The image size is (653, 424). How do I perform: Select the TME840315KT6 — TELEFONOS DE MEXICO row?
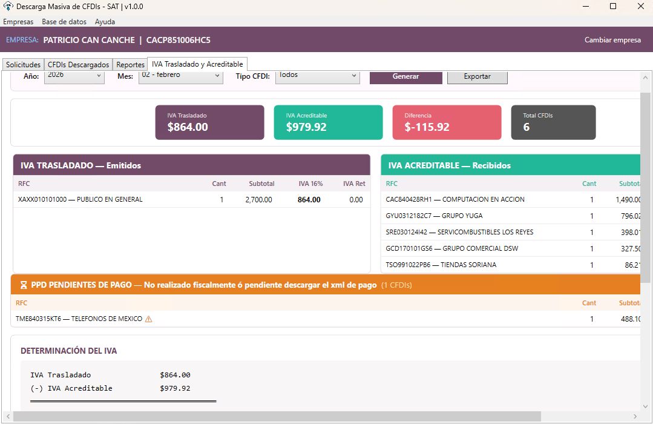pyautogui.click(x=326, y=319)
